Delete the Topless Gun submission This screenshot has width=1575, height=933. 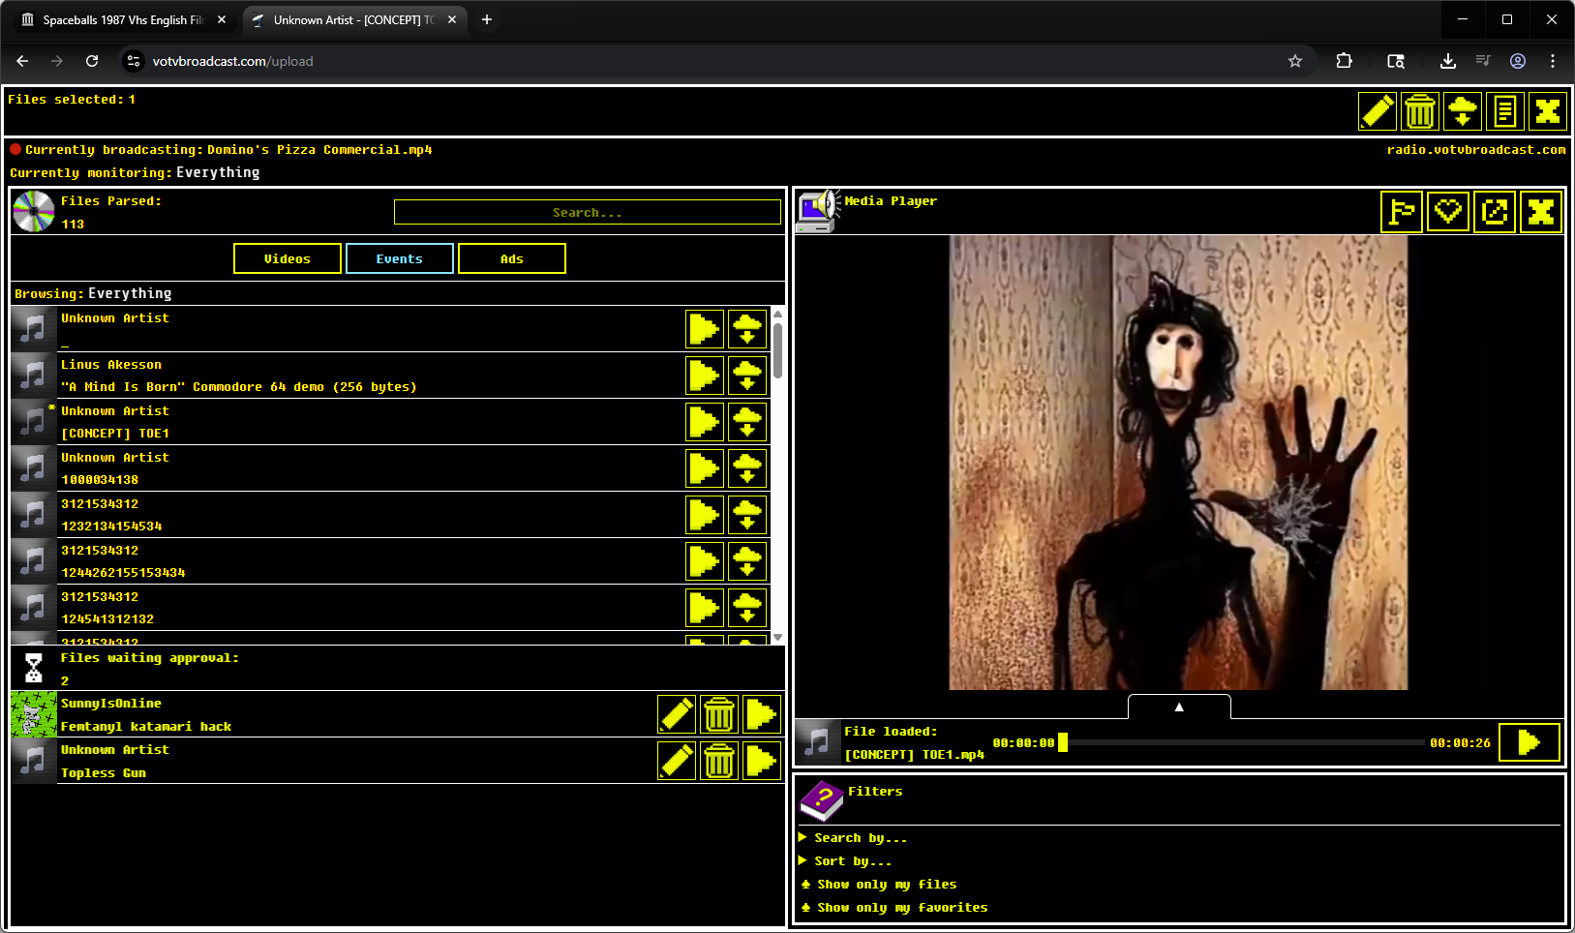[x=719, y=762]
